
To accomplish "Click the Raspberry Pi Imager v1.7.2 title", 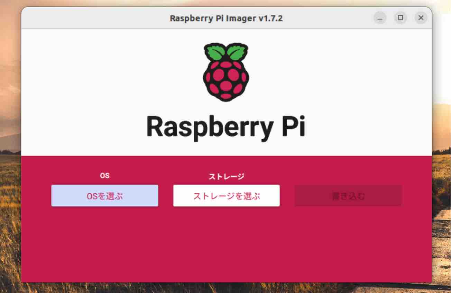I will pos(226,18).
